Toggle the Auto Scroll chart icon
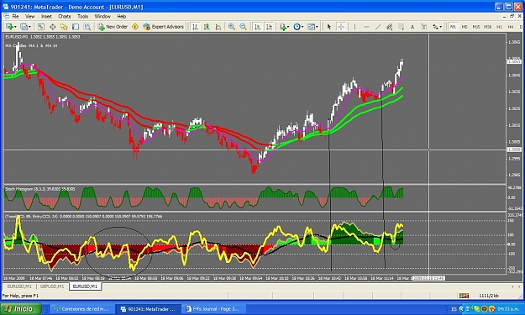Viewport: 525px width, 315px height. click(257, 27)
